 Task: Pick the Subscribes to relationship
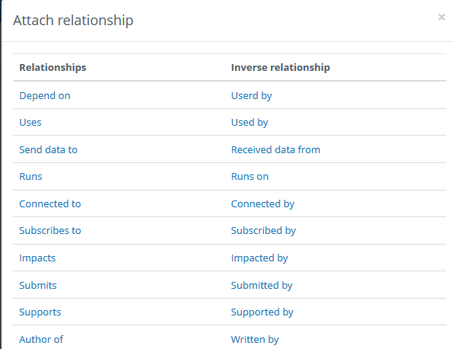50,230
